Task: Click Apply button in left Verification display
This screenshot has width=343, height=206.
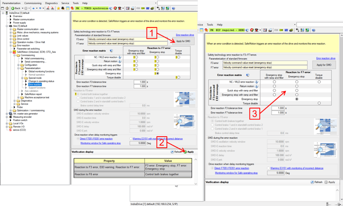Action: tap(188, 152)
